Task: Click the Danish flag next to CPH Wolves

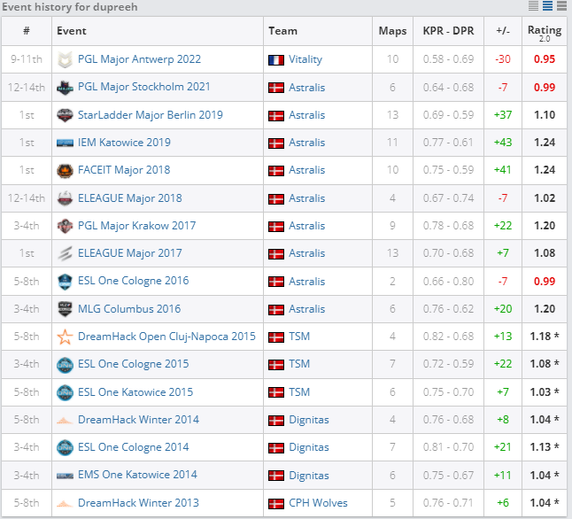Action: [276, 504]
